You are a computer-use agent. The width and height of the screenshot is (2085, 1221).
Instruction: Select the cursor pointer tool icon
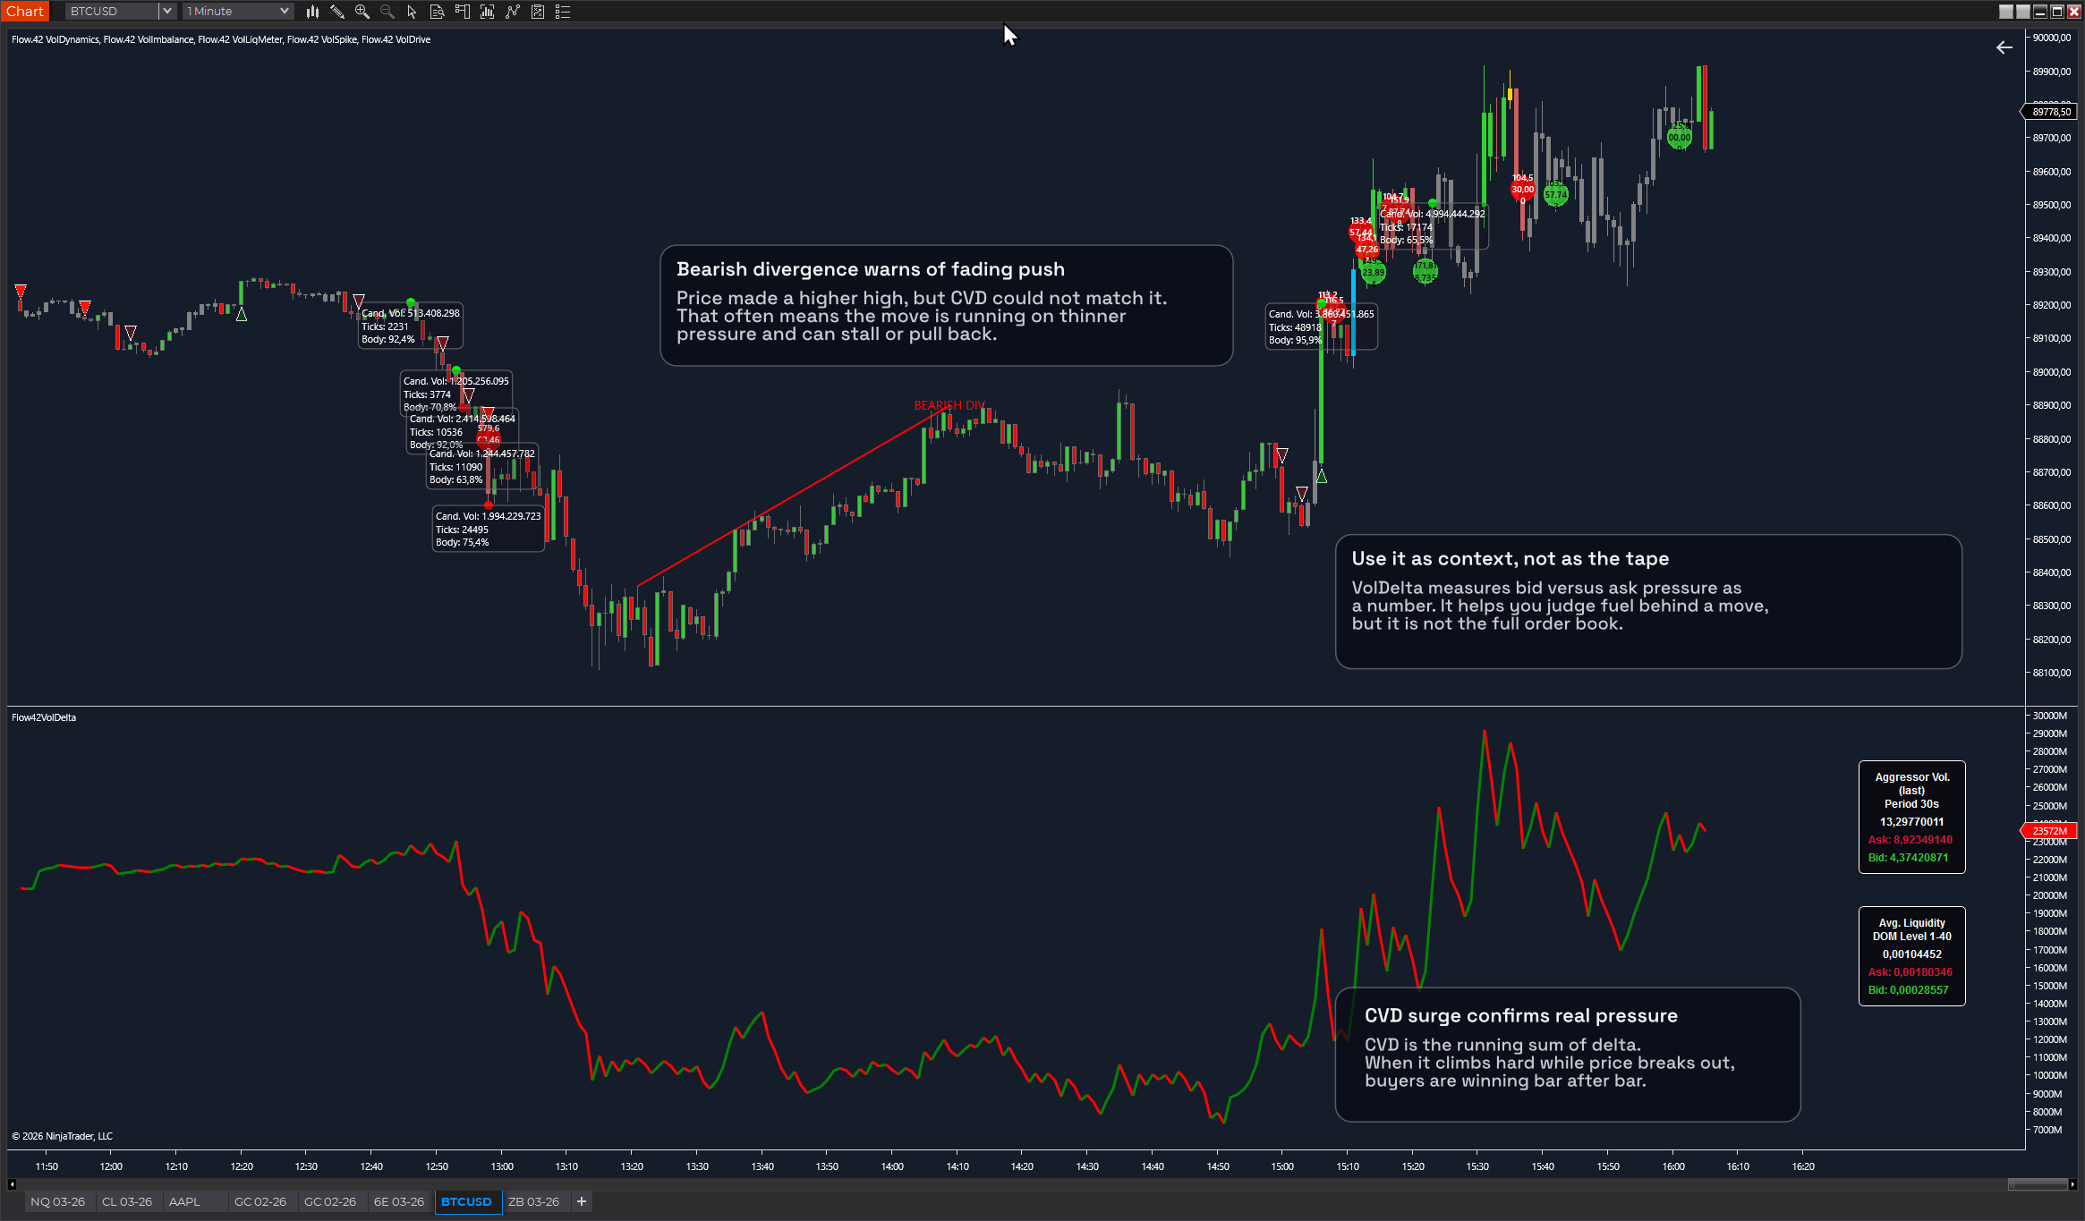click(x=413, y=12)
